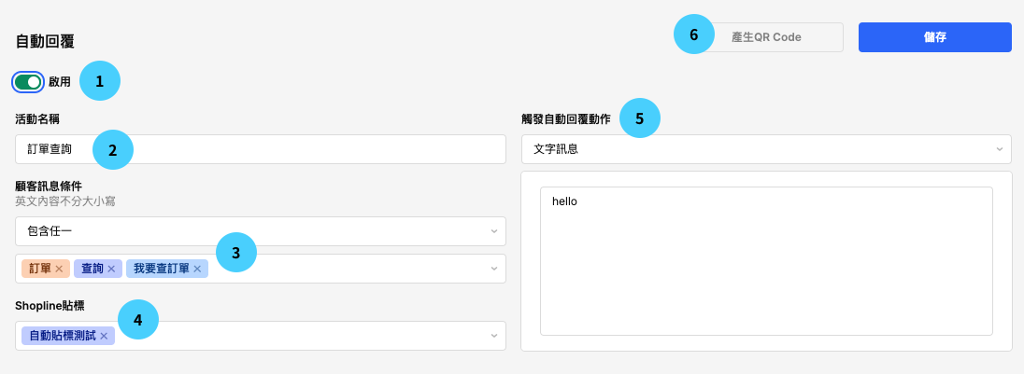The width and height of the screenshot is (1024, 374).
Task: Expand the Shopline貼標 dropdown arrow
Action: tap(494, 336)
